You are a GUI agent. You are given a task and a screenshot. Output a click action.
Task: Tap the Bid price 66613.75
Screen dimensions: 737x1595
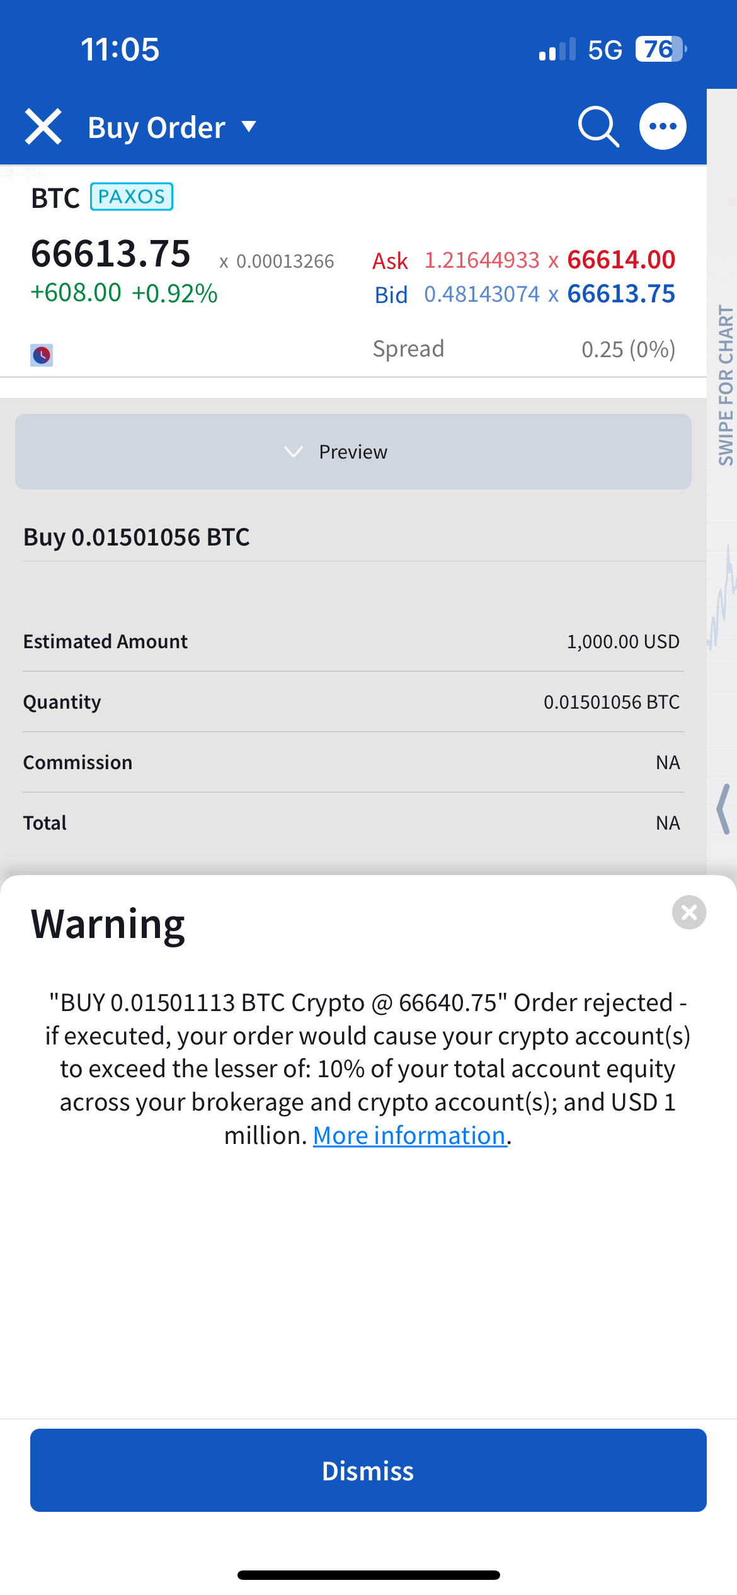[x=621, y=294]
